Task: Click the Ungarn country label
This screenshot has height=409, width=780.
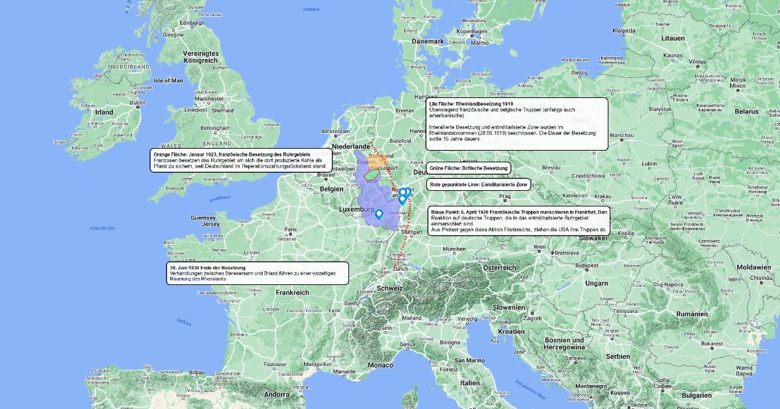Action: coord(596,283)
